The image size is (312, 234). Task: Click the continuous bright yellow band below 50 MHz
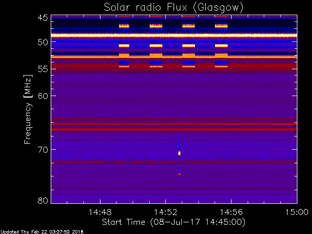[x=174, y=35]
